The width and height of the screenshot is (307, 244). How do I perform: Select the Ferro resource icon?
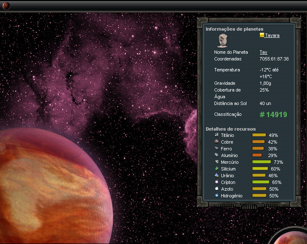(x=217, y=149)
